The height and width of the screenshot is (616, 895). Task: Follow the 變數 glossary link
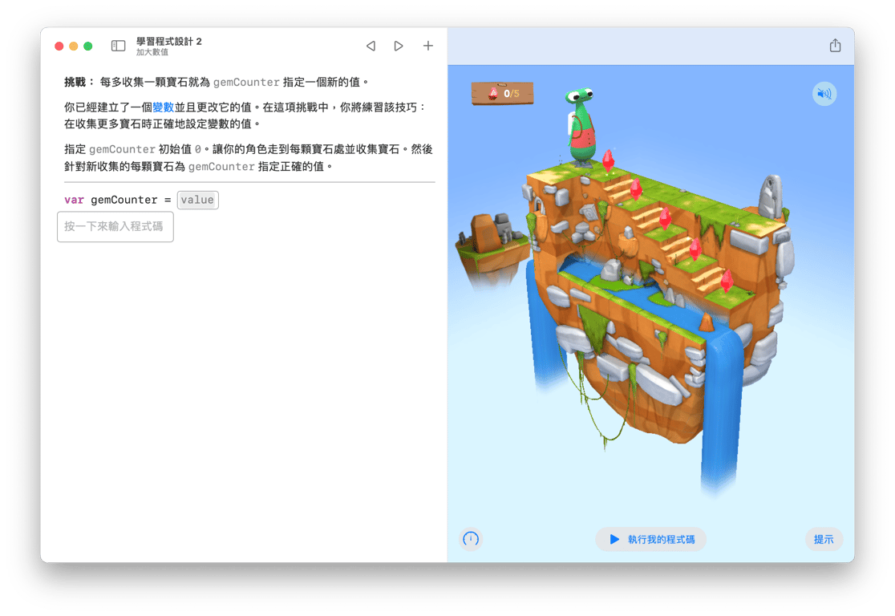164,107
